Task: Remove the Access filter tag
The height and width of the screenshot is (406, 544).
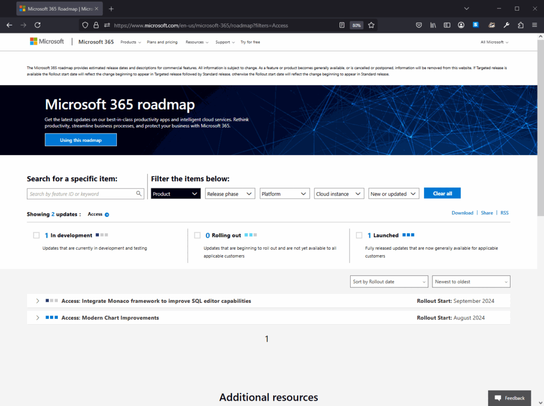Action: point(107,215)
